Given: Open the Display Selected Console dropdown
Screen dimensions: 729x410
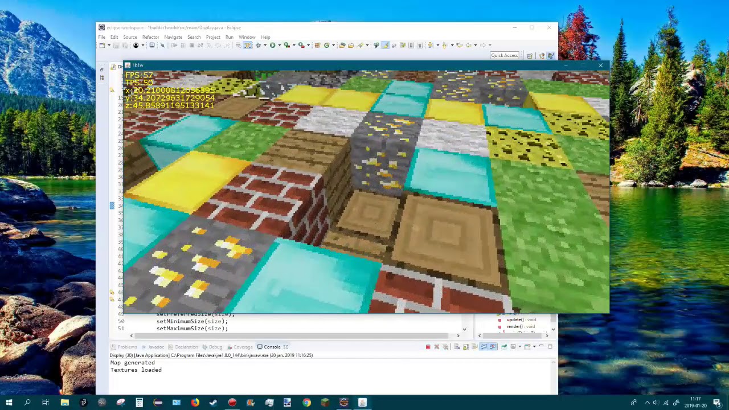Looking at the screenshot, I should coord(520,347).
